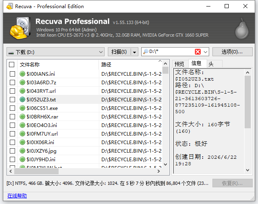Check the box for $I0FM7UY.url
Image resolution: width=258 pixels, height=204 pixels.
(12, 134)
